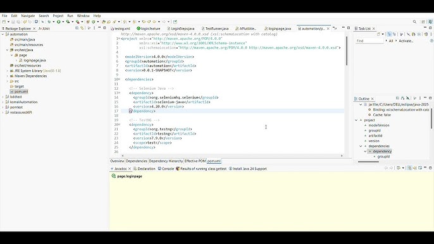Click Link with Editor icon in Package Explorer
Image resolution: width=434 pixels, height=244 pixels.
[x=82, y=28]
